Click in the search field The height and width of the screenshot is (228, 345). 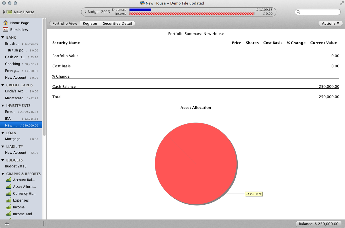tap(319, 12)
